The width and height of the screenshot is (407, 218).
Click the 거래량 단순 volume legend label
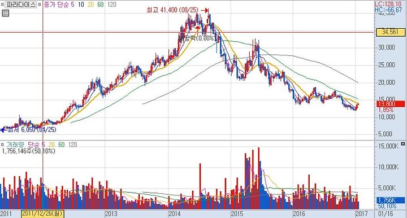point(23,145)
